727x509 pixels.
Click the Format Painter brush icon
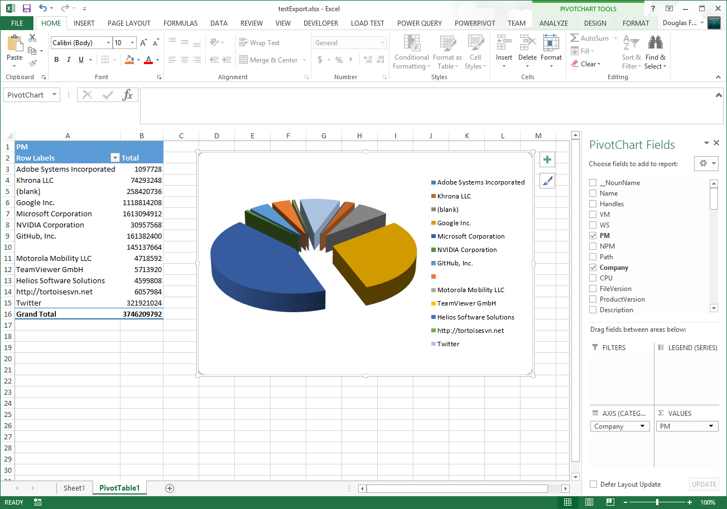tap(32, 64)
